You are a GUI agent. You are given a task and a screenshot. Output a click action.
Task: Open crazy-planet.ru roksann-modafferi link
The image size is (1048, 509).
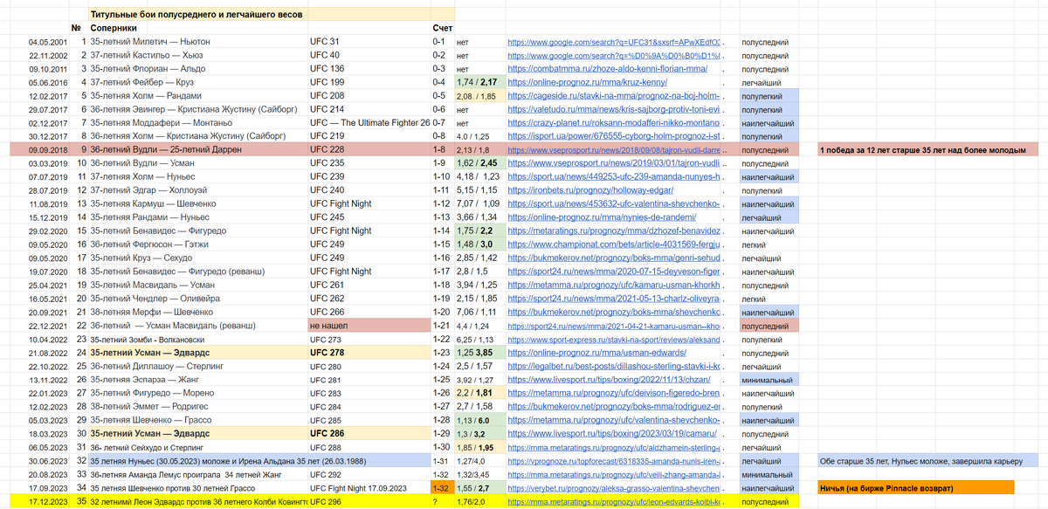613,122
